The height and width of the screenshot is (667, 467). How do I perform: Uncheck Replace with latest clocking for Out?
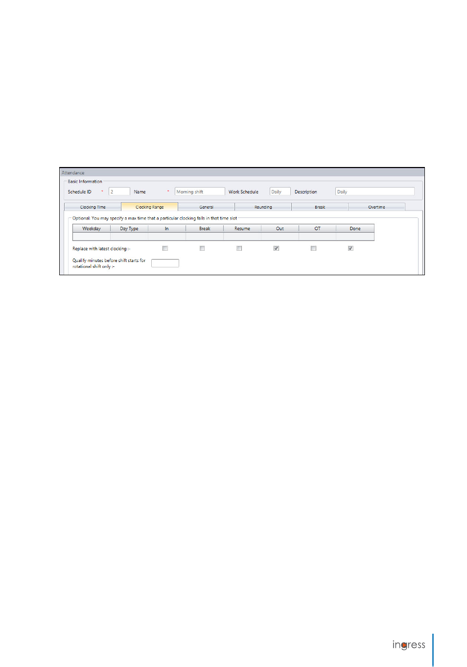277,248
